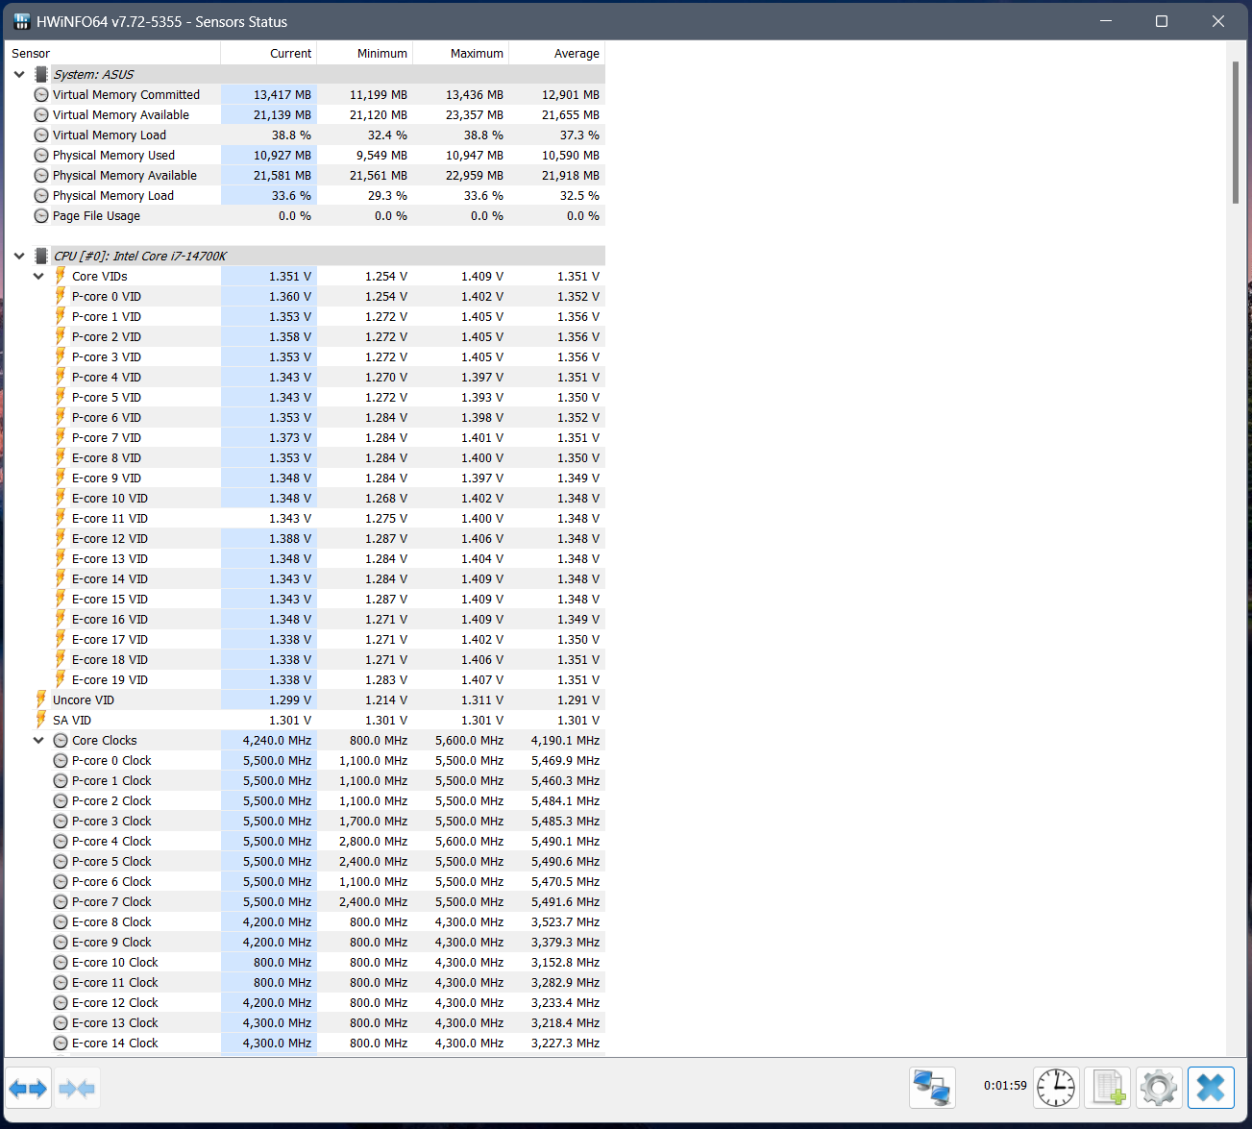The image size is (1252, 1129).
Task: Click the SA VID lightning icon
Action: (41, 720)
